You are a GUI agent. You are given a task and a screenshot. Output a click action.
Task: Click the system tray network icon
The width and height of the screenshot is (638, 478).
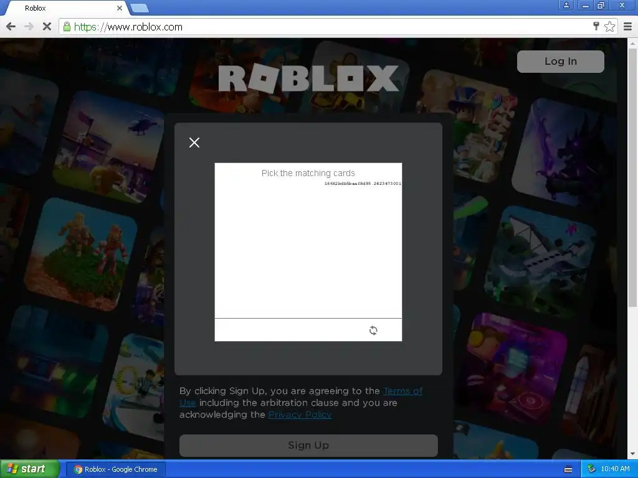coord(591,469)
